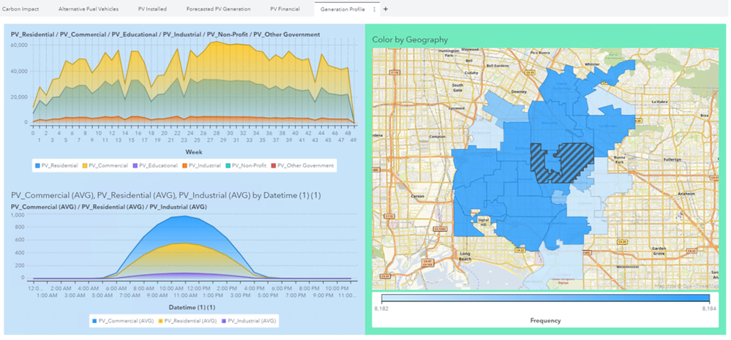Click the PV averages by Datetime chart title
731x340 pixels.
point(166,196)
